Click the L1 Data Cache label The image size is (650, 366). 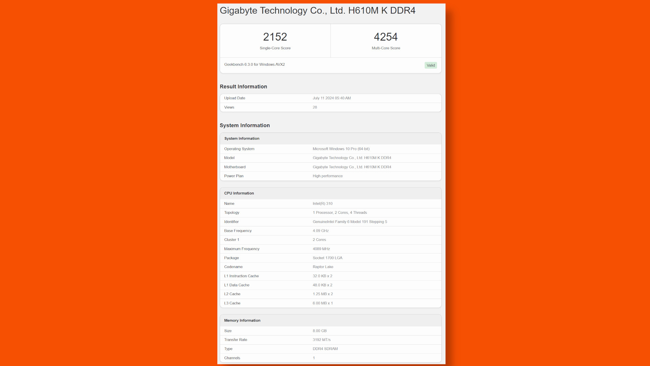click(237, 285)
